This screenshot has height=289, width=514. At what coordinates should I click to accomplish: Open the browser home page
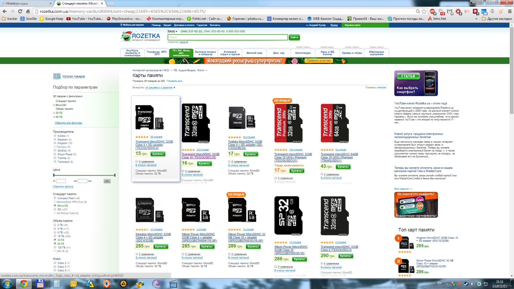point(28,11)
